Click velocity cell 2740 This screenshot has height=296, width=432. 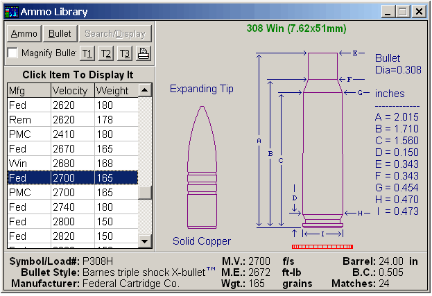(x=73, y=207)
